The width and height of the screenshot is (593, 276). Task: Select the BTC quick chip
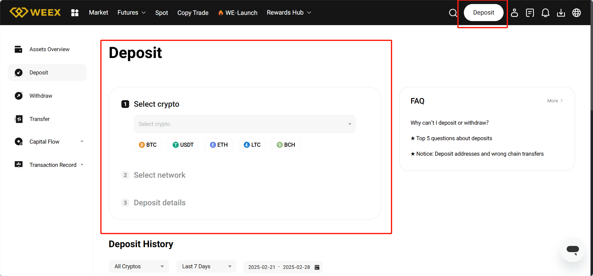pos(148,145)
